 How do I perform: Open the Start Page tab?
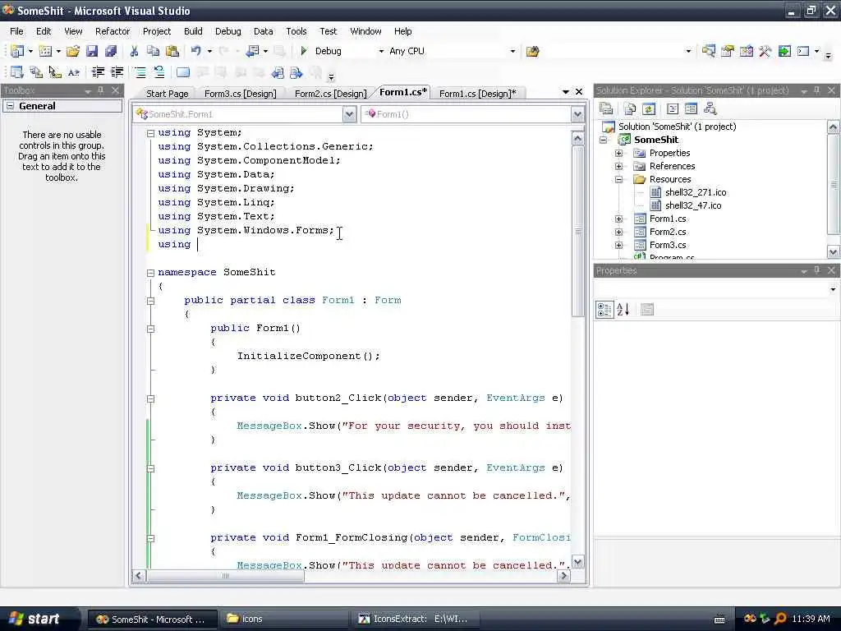coord(167,94)
